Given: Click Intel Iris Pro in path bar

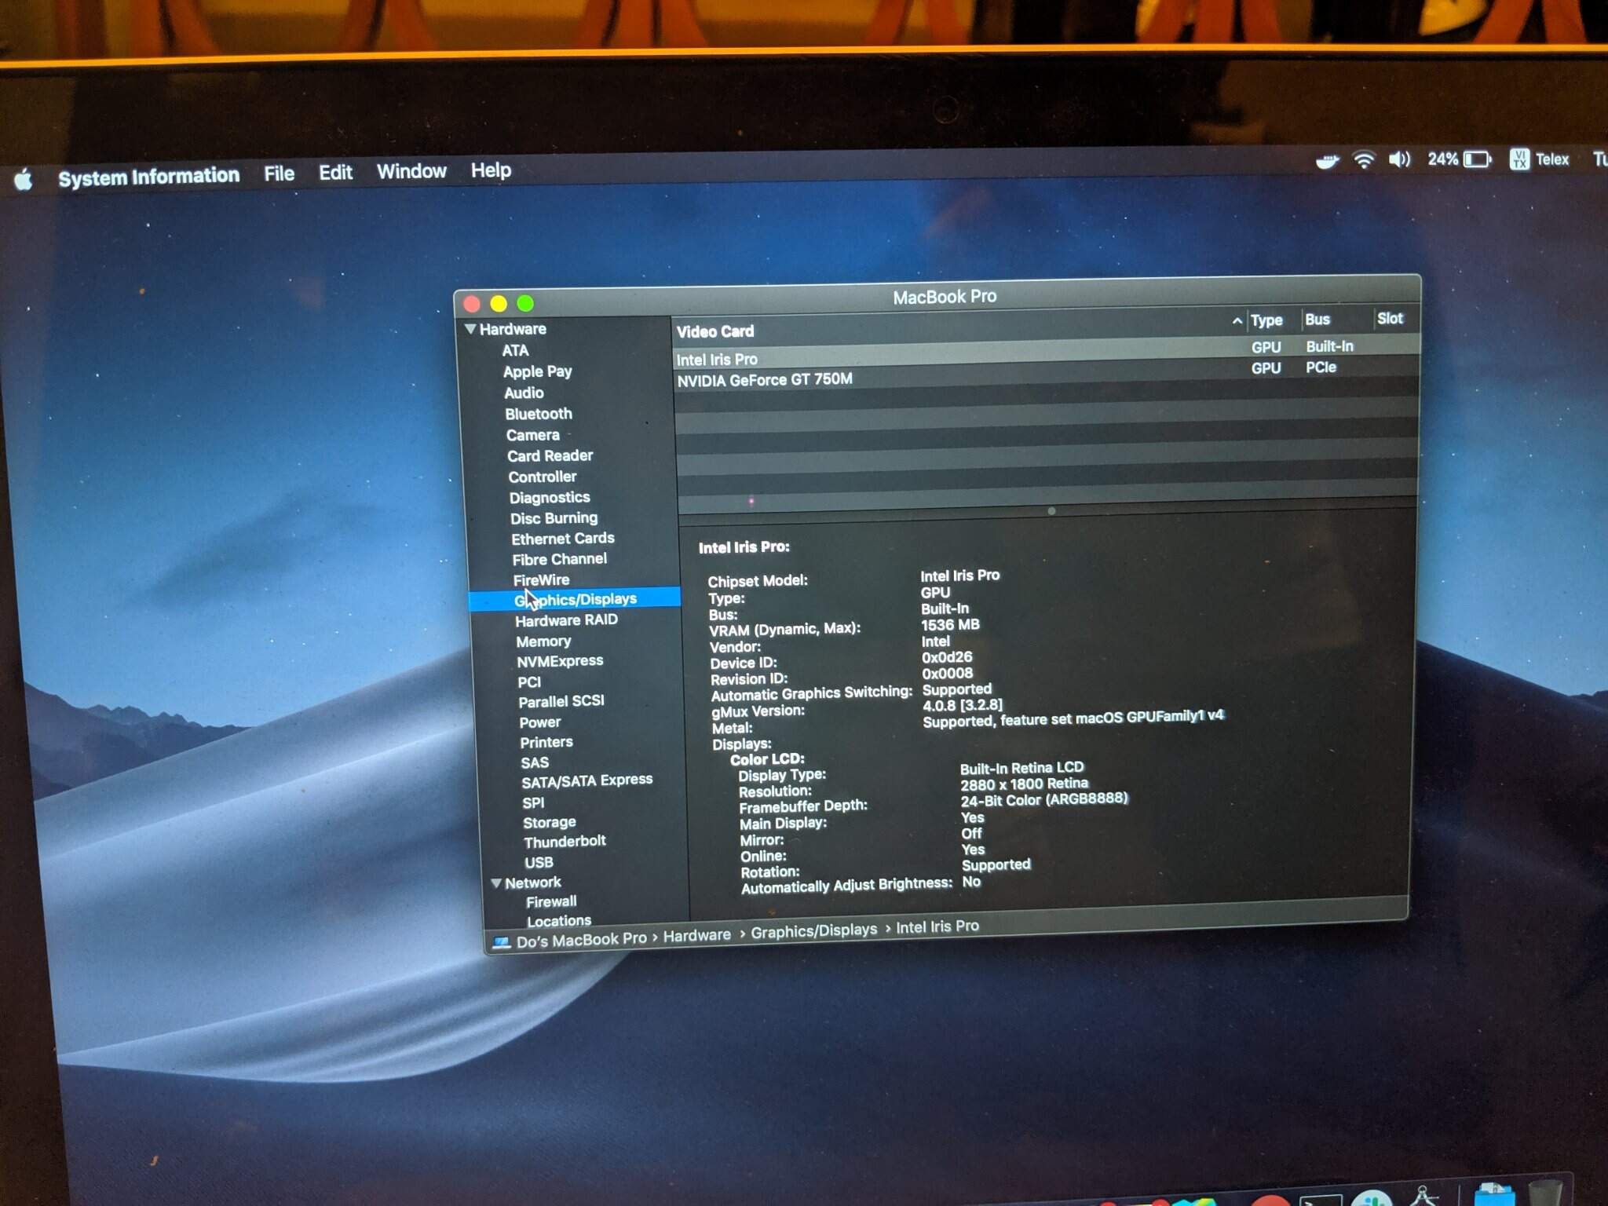Looking at the screenshot, I should click(x=937, y=927).
